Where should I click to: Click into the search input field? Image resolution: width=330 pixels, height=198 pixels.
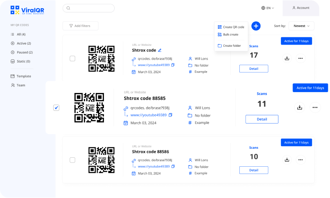coord(89,8)
